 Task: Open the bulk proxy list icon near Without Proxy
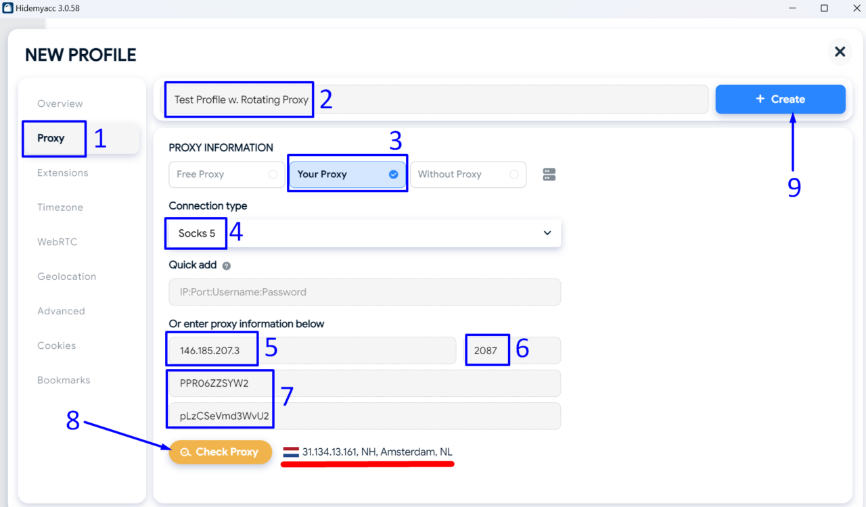tap(549, 174)
